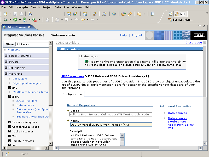Switch to Business Monitoring perspective

(181, 20)
